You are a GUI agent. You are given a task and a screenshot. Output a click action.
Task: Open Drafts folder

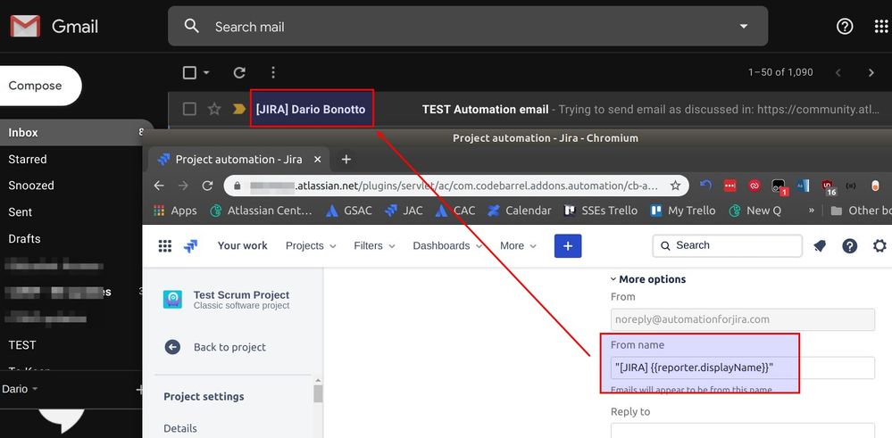(x=24, y=238)
